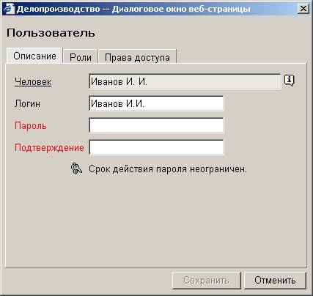
Task: Click the password keys icon
Action: [x=76, y=169]
